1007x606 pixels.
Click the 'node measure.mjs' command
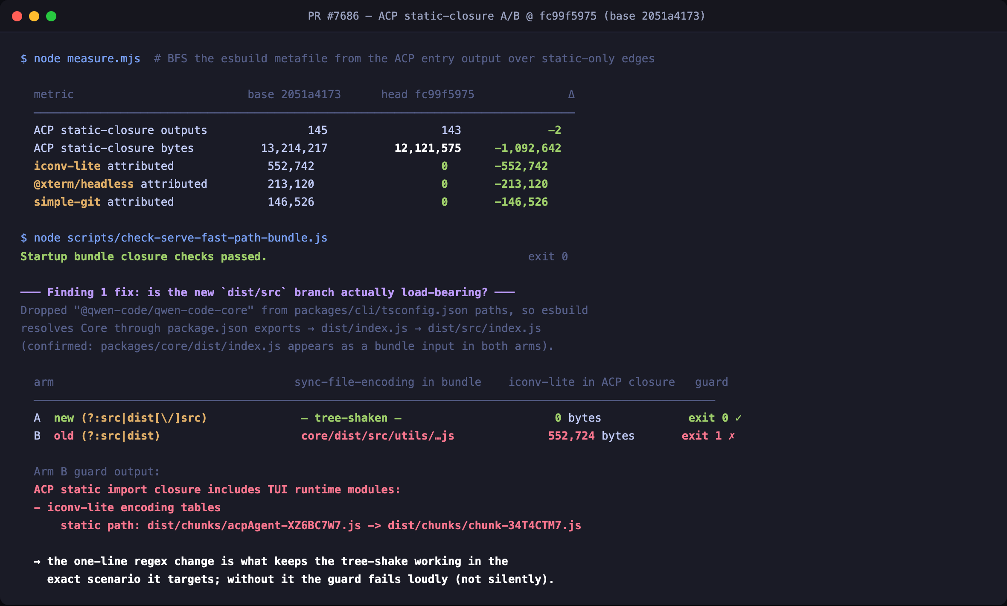point(87,58)
